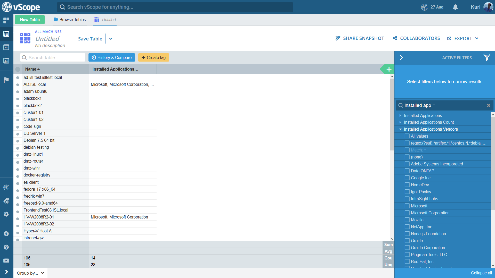Click the ALL MACHINES table grid icon

click(25, 38)
